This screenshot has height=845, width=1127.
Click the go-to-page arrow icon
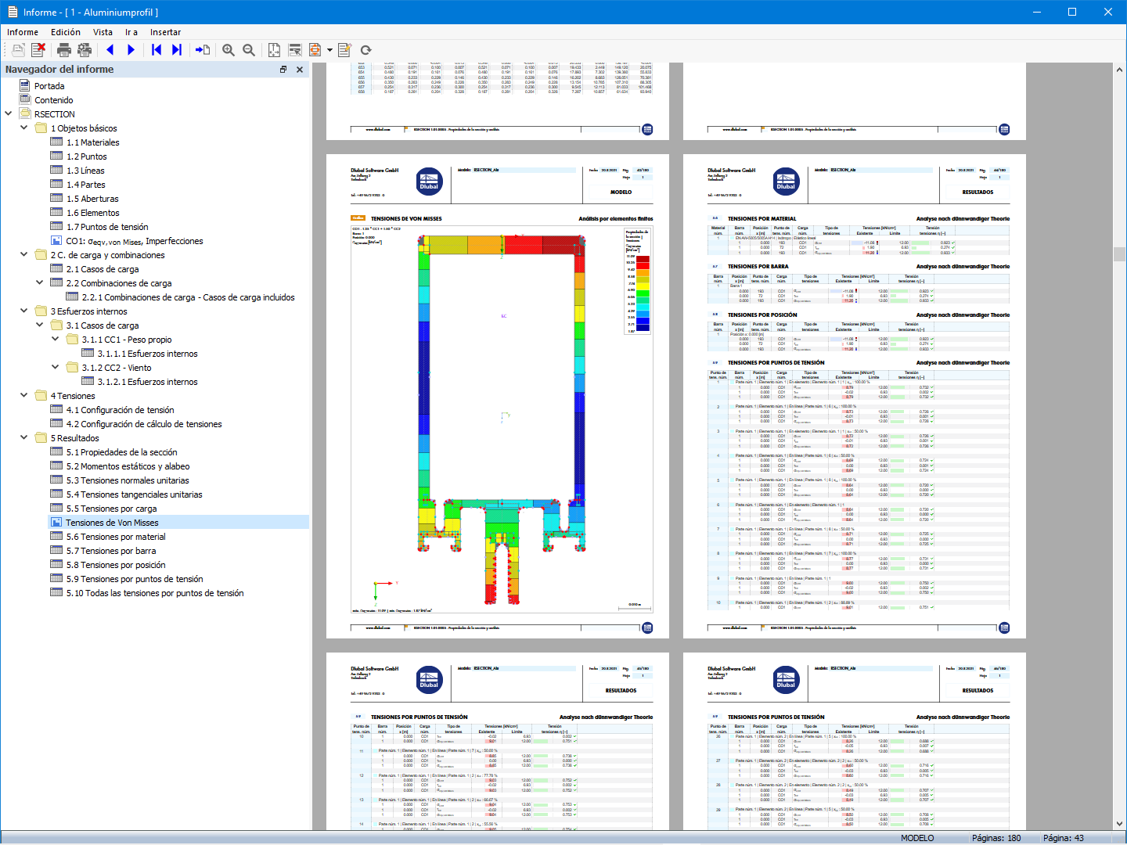203,50
